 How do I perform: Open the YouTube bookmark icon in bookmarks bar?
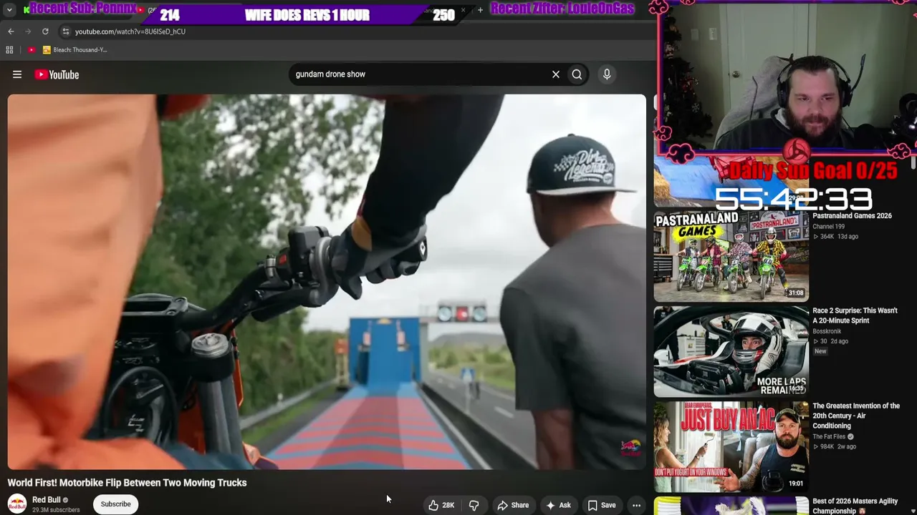click(x=32, y=50)
